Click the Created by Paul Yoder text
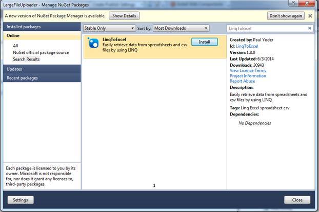 251,40
